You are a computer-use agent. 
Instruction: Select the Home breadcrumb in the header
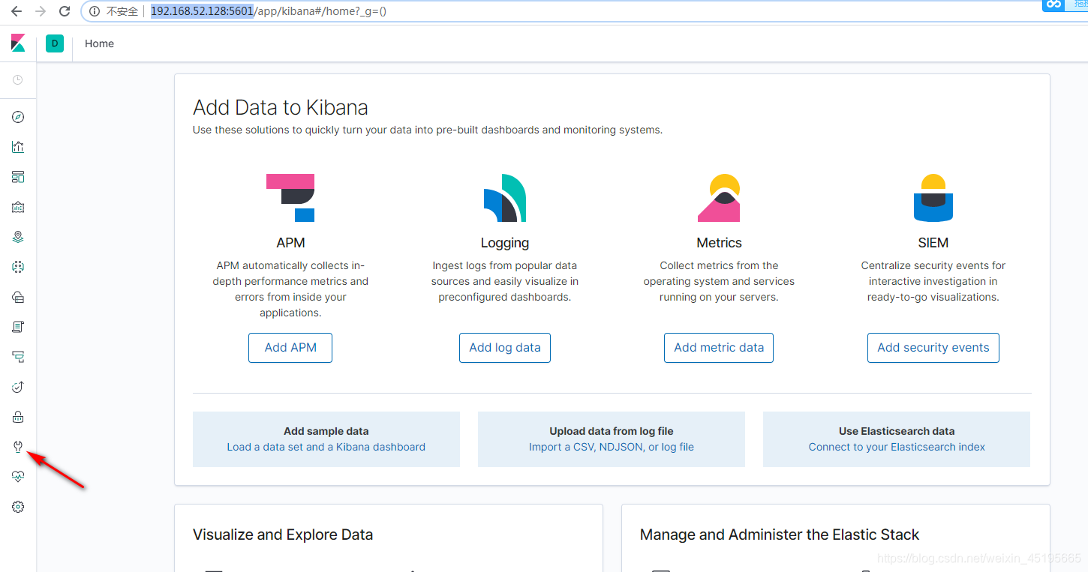(x=100, y=43)
